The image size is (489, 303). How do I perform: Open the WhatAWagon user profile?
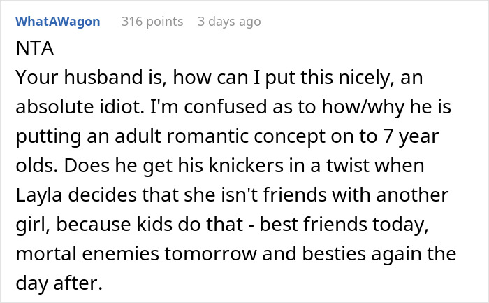click(57, 21)
